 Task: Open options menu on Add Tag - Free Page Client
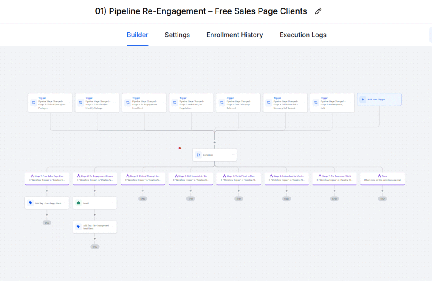[65, 203]
